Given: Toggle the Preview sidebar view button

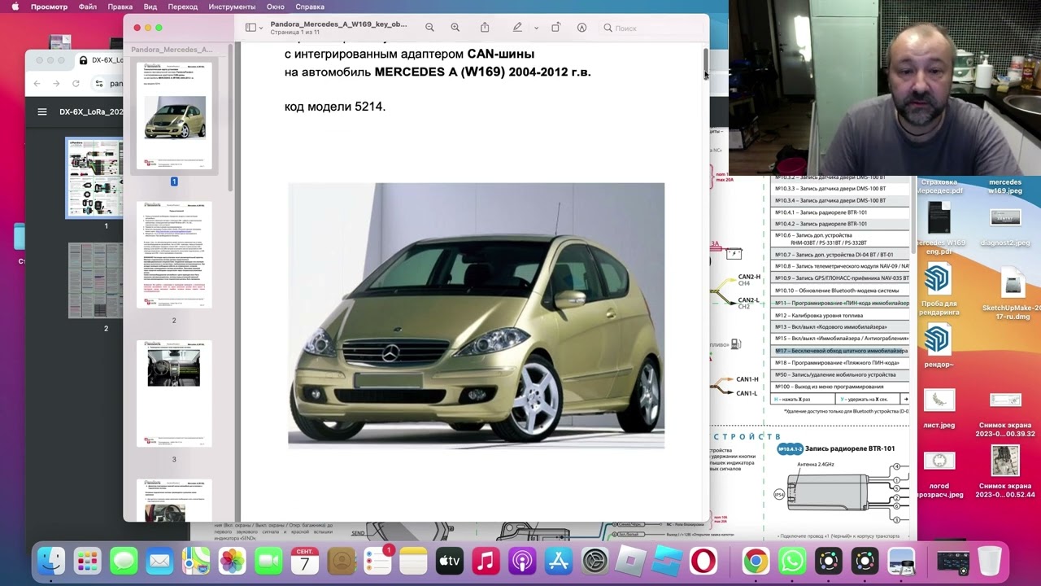Looking at the screenshot, I should tap(250, 28).
